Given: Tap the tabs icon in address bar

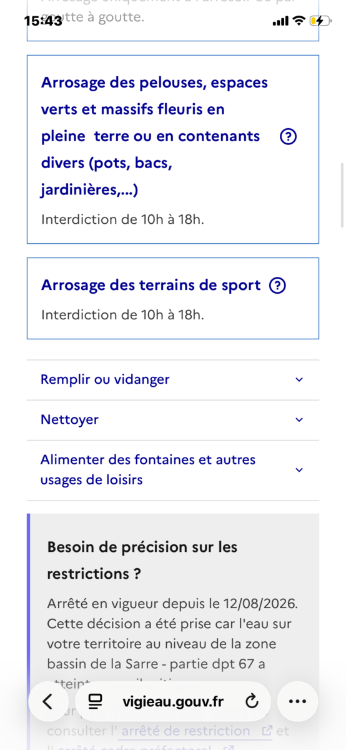Looking at the screenshot, I should (x=95, y=702).
